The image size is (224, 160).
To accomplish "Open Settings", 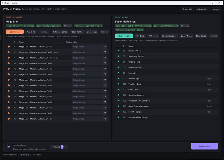I will 216,9.
